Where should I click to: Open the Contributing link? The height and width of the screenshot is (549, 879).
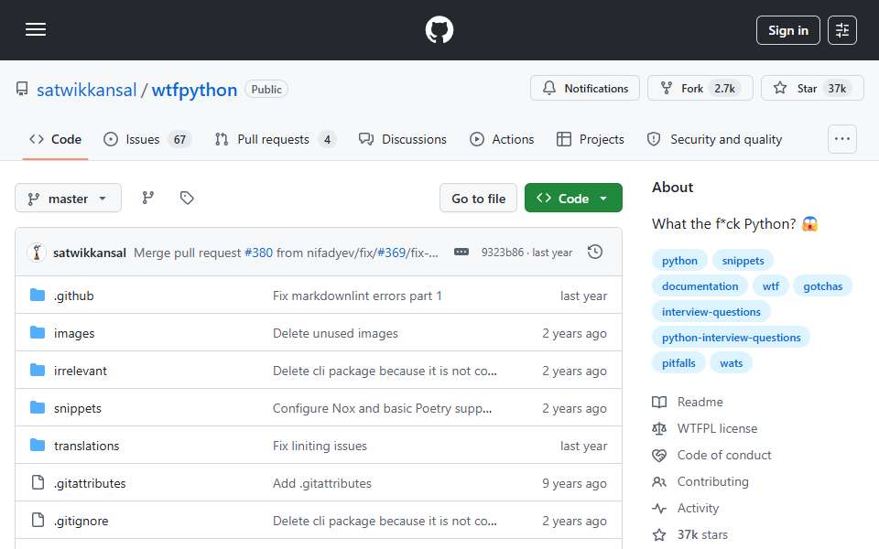click(700, 482)
